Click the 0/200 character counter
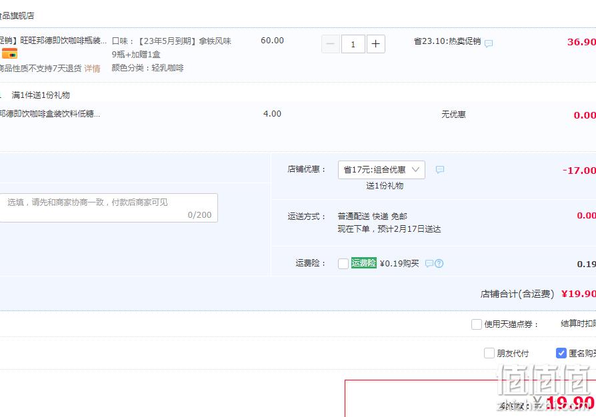The width and height of the screenshot is (596, 417). [x=199, y=215]
